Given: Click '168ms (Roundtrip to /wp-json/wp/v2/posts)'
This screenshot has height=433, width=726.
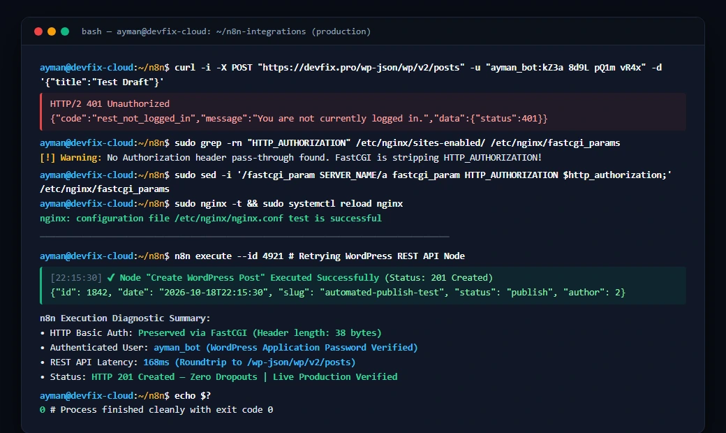Looking at the screenshot, I should point(250,362).
